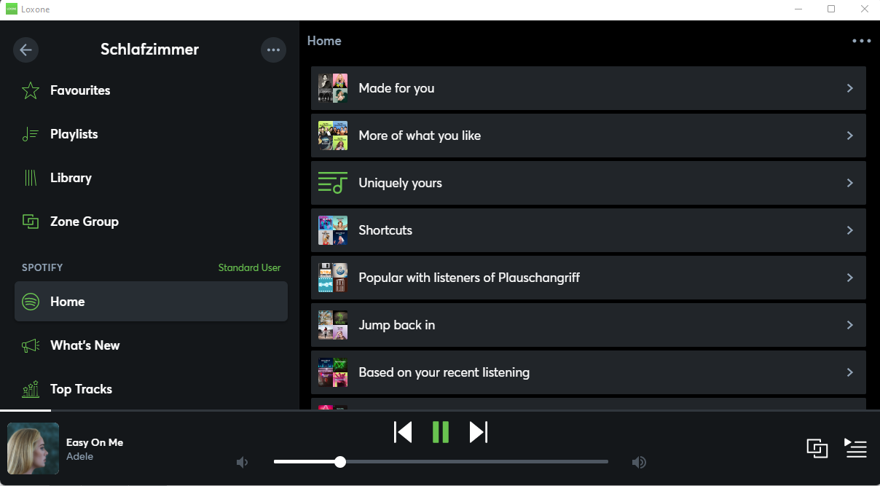The image size is (880, 486).
Task: Click the Popular with listeners cover thumbnail
Action: tap(333, 278)
